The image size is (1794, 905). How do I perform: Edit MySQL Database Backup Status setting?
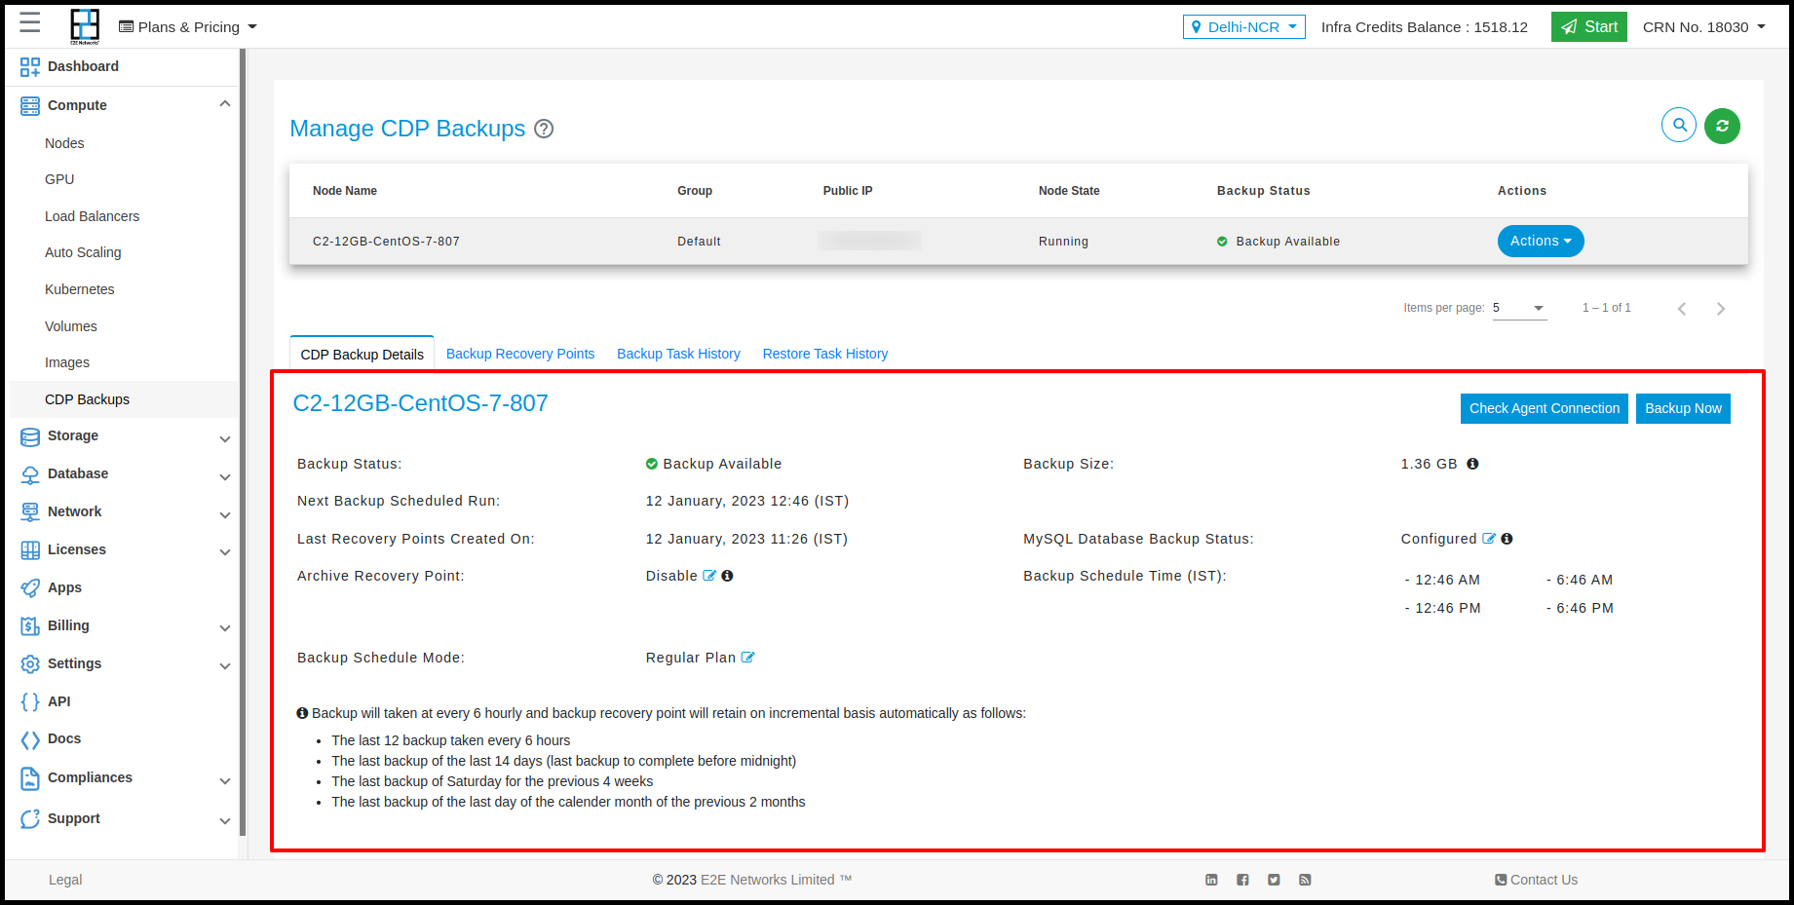pyautogui.click(x=1489, y=538)
